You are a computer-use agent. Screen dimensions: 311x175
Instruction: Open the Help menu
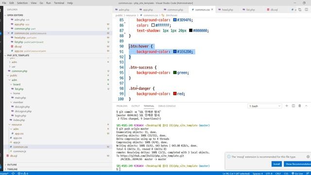click(x=70, y=3)
